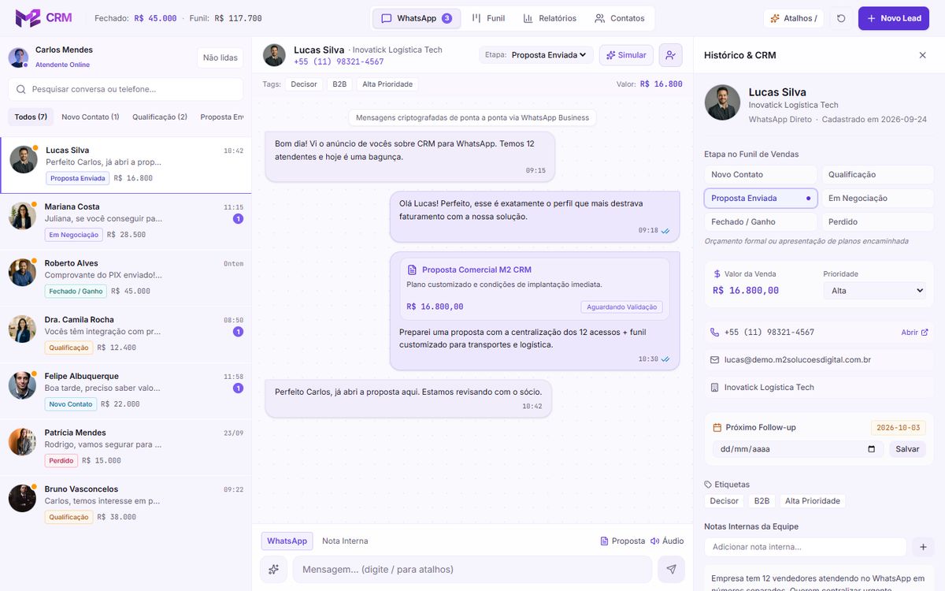Click the assign-contact icon next to Simular
This screenshot has height=591, width=945.
pos(671,55)
